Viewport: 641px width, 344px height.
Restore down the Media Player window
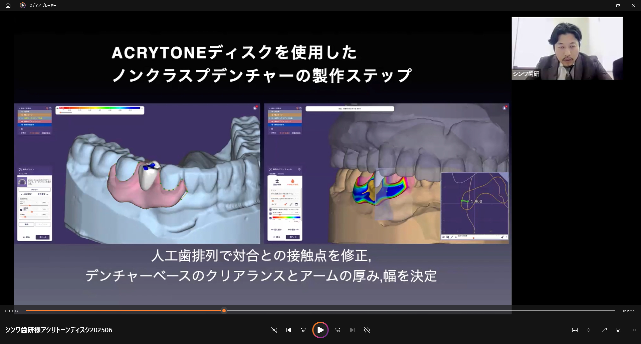pos(618,5)
